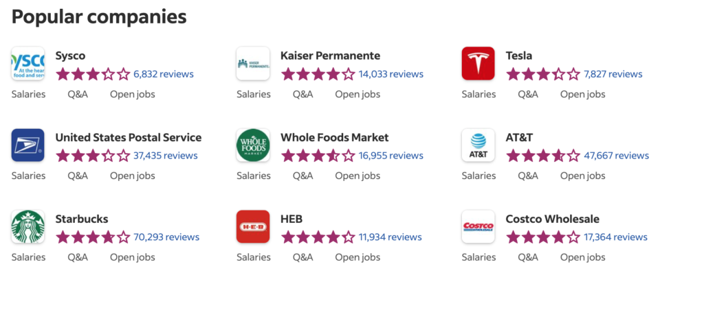View Open jobs for Costco Wholesale
This screenshot has width=704, height=310.
(x=582, y=257)
